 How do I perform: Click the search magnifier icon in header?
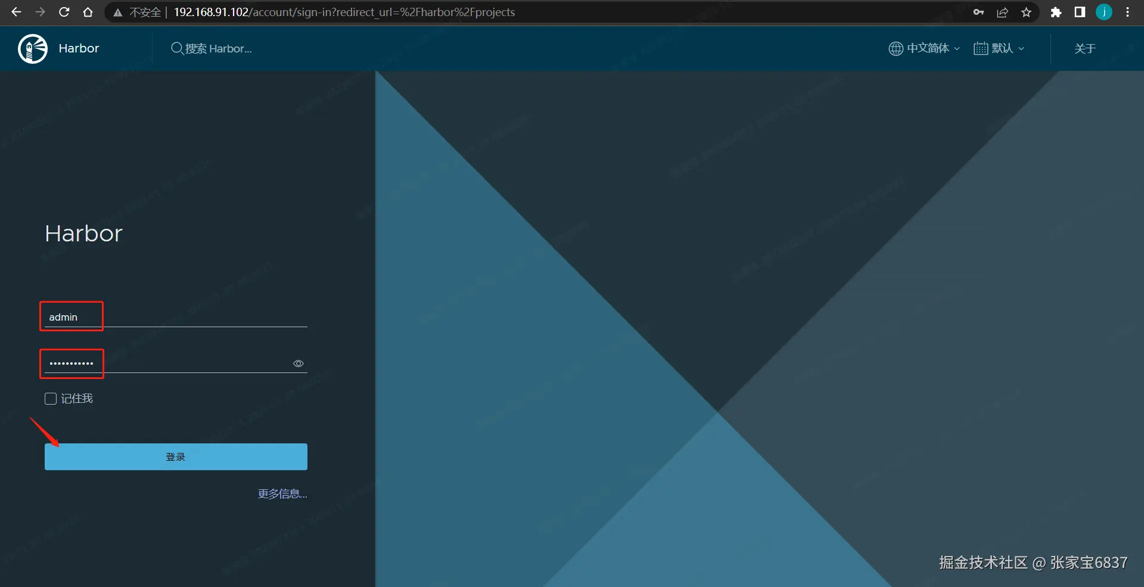point(177,48)
